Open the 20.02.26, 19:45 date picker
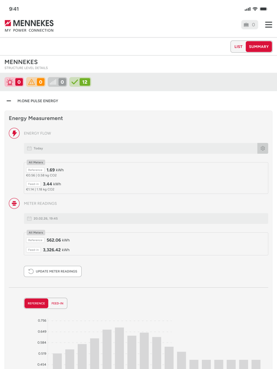The image size is (277, 369). [146, 219]
